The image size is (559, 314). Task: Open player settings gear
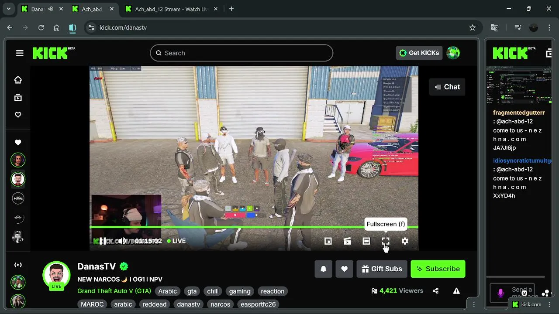pos(405,241)
